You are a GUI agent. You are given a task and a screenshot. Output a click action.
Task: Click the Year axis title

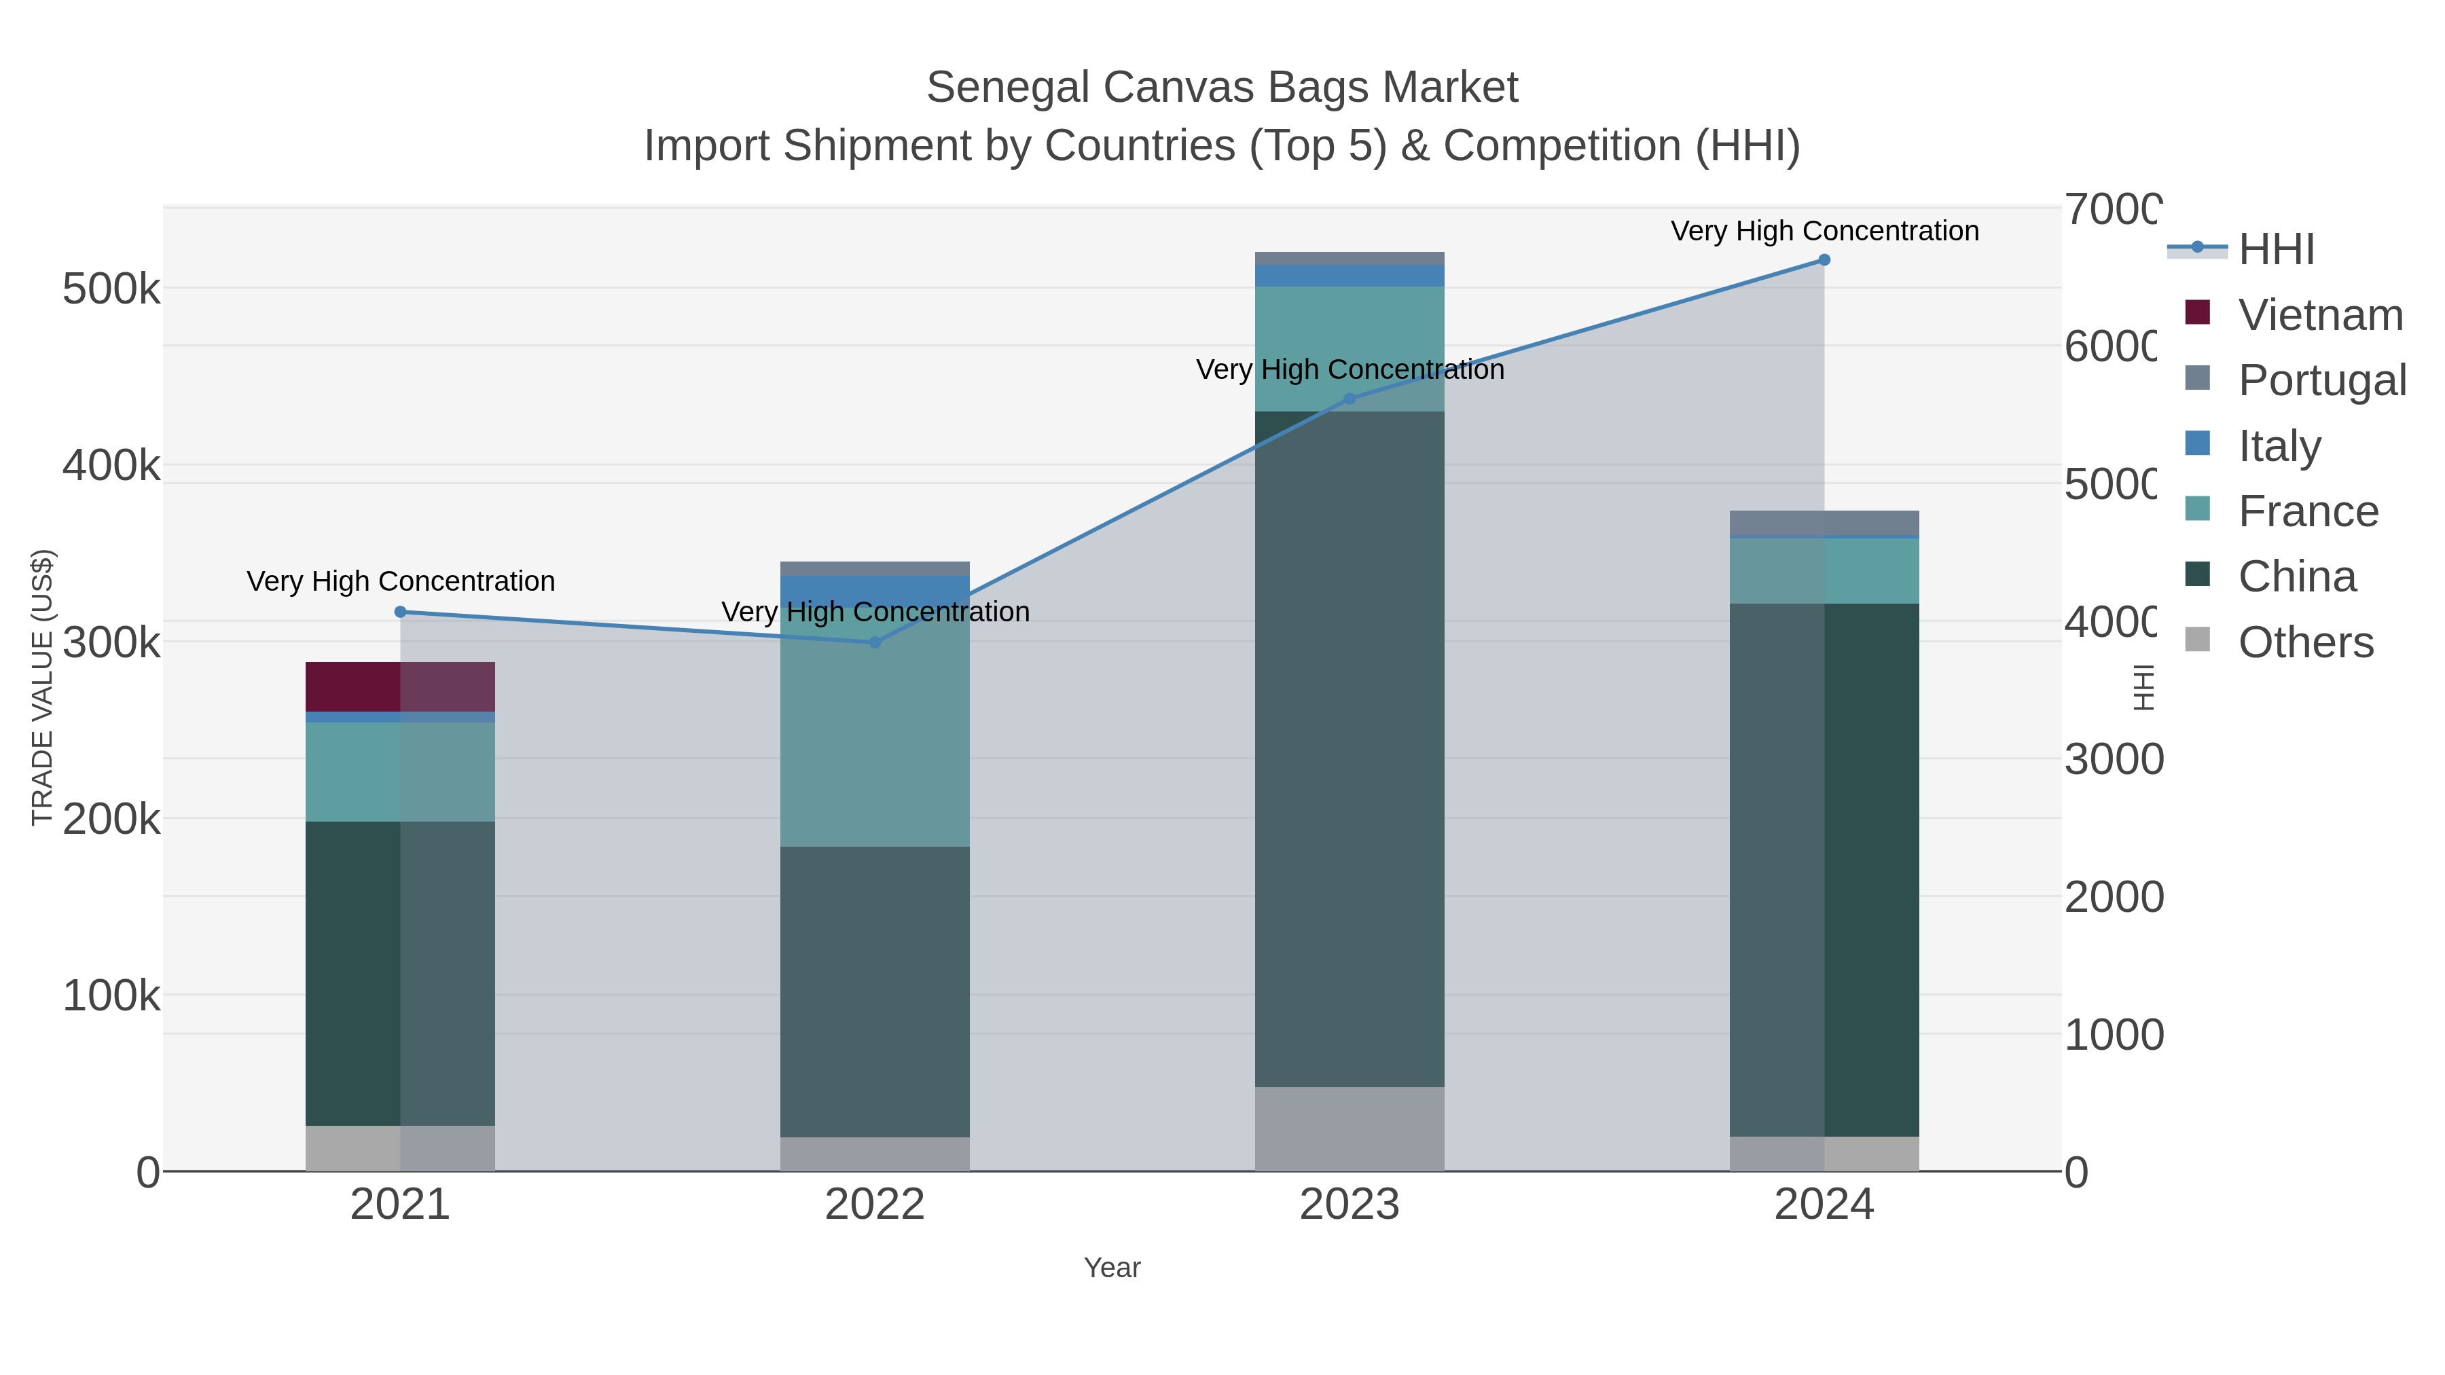1112,1268
